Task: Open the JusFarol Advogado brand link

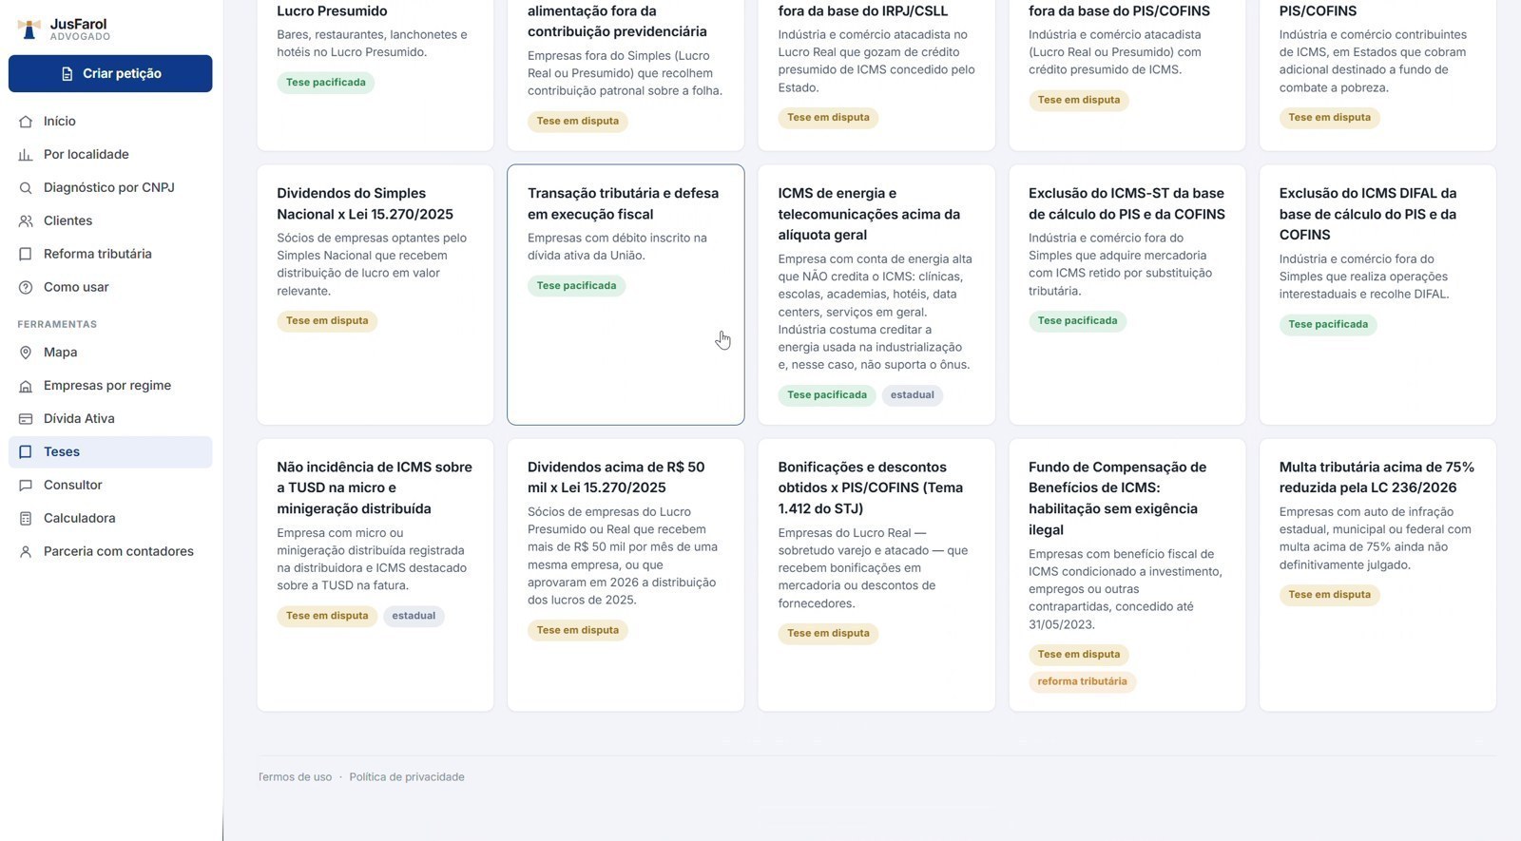Action: pos(65,29)
